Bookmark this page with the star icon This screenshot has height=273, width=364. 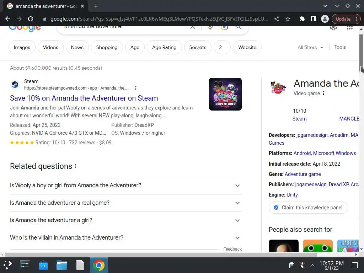(x=288, y=19)
